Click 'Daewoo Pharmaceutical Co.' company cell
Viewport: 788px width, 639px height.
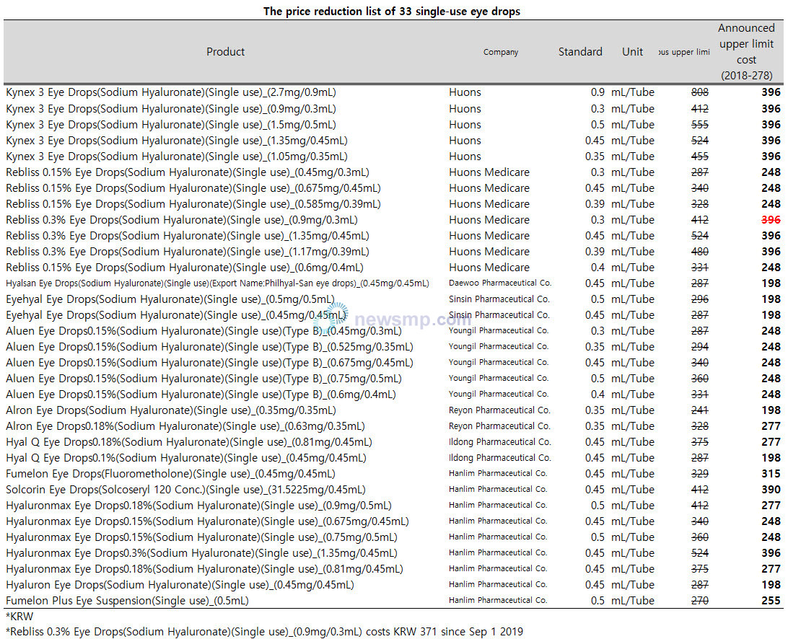tap(500, 283)
